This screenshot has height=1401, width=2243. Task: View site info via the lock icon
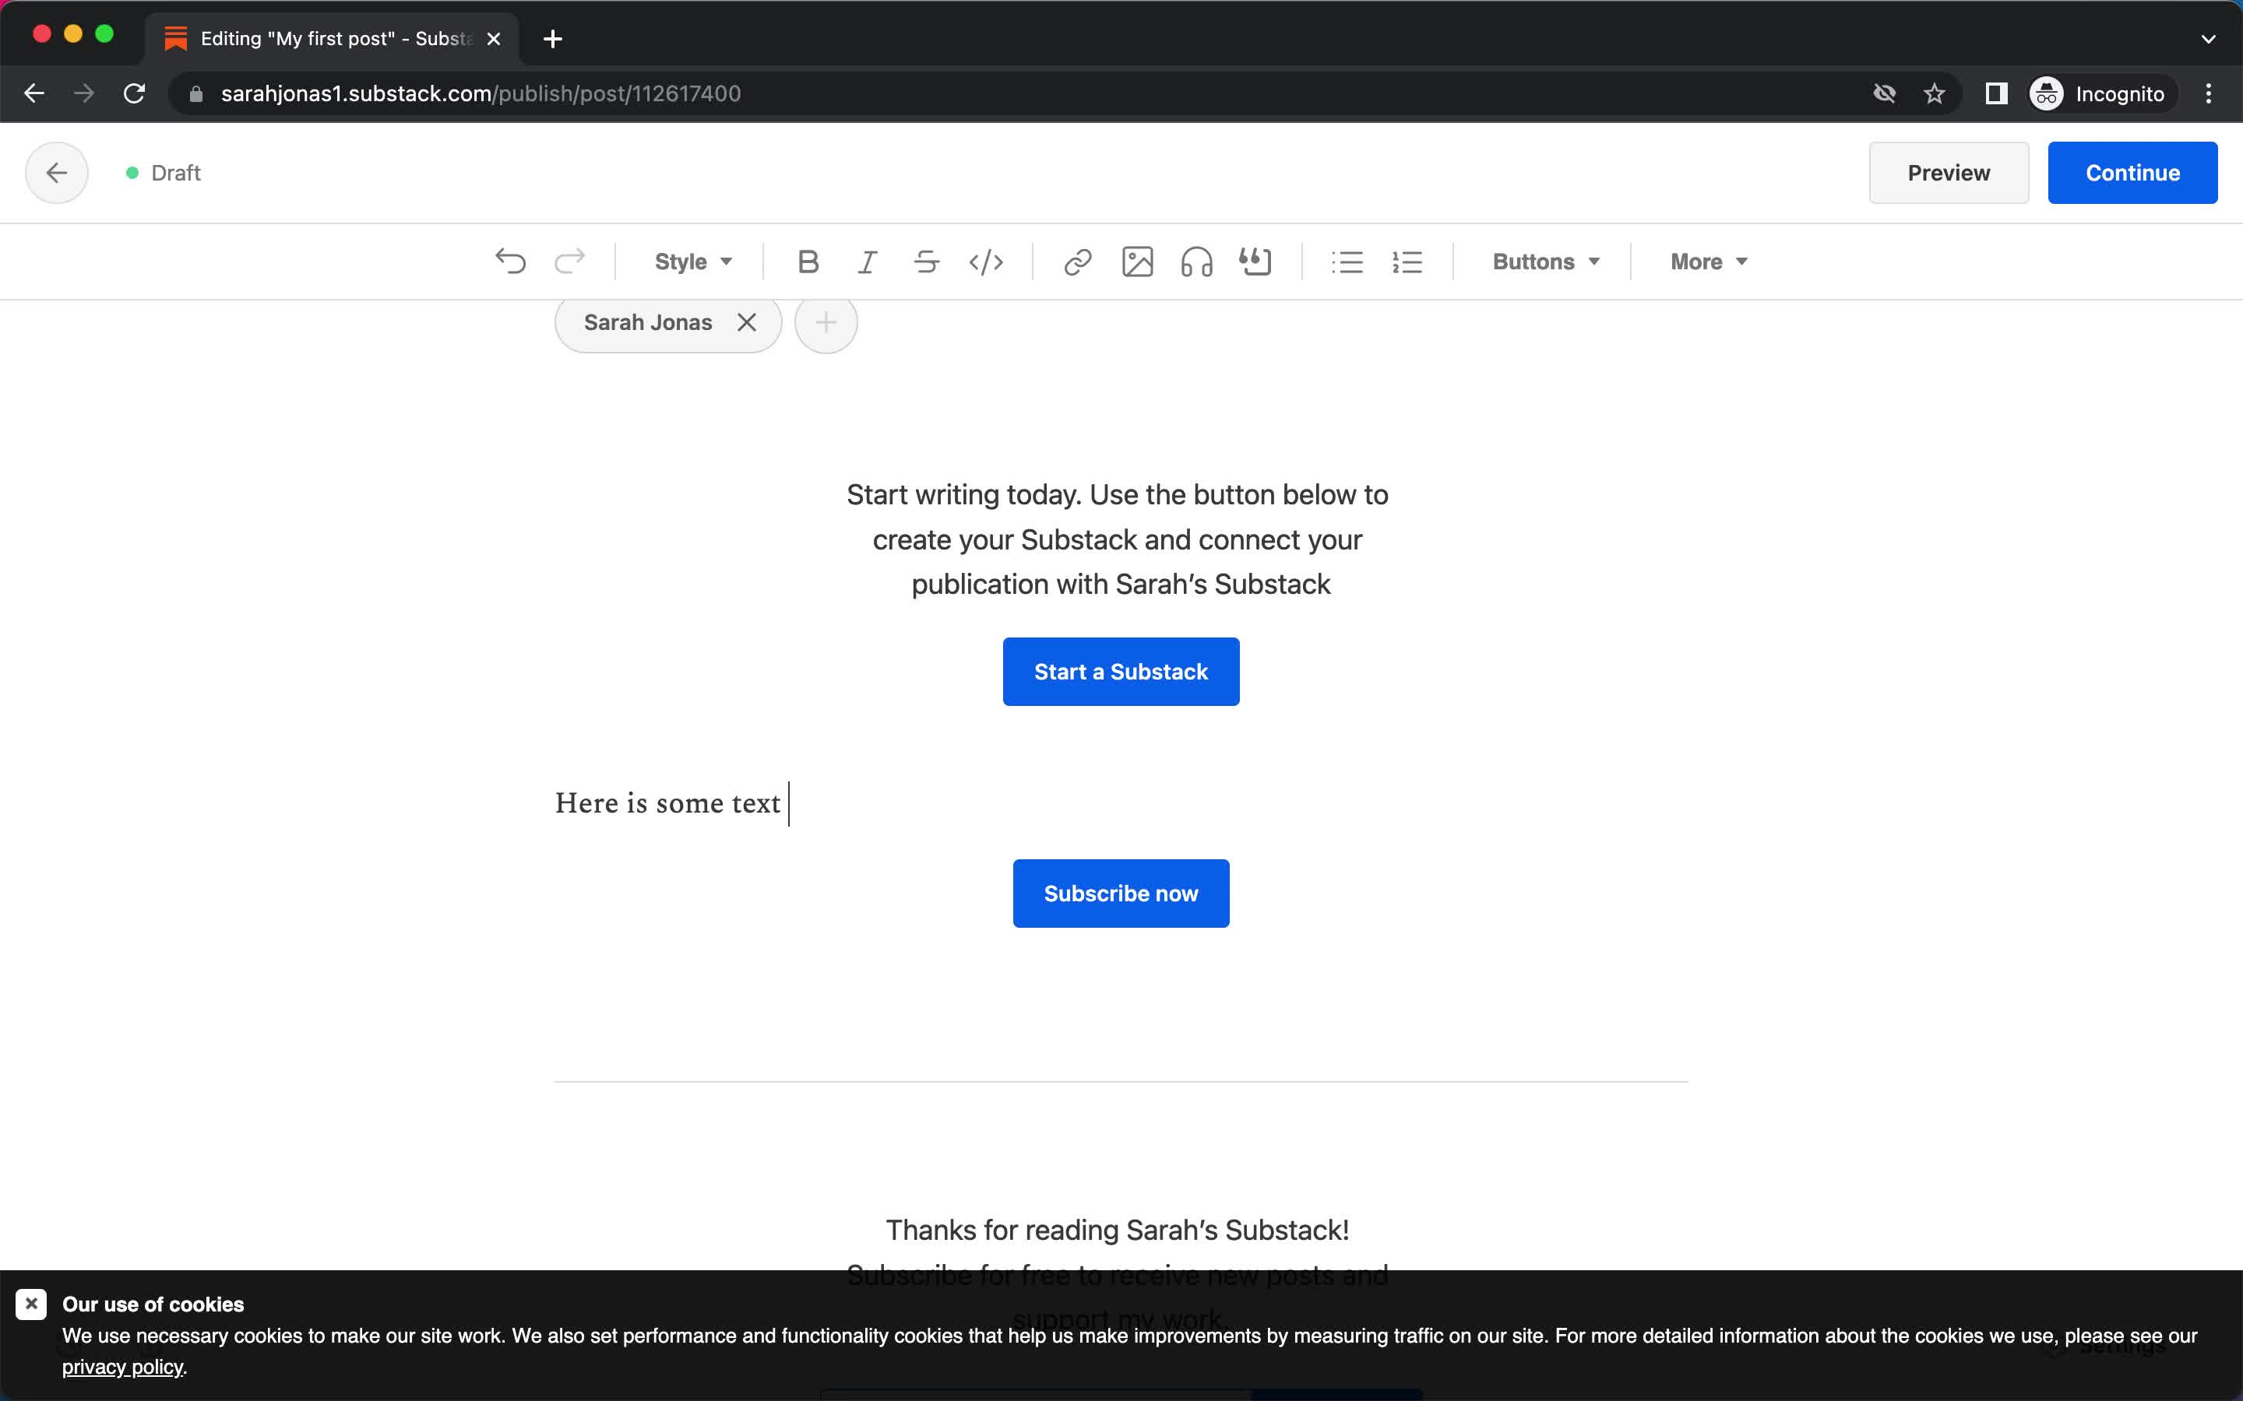(195, 93)
